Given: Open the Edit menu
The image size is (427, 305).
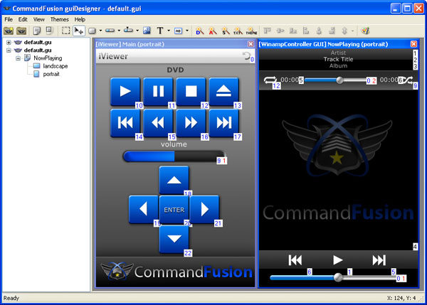Looking at the screenshot, I should pos(23,19).
